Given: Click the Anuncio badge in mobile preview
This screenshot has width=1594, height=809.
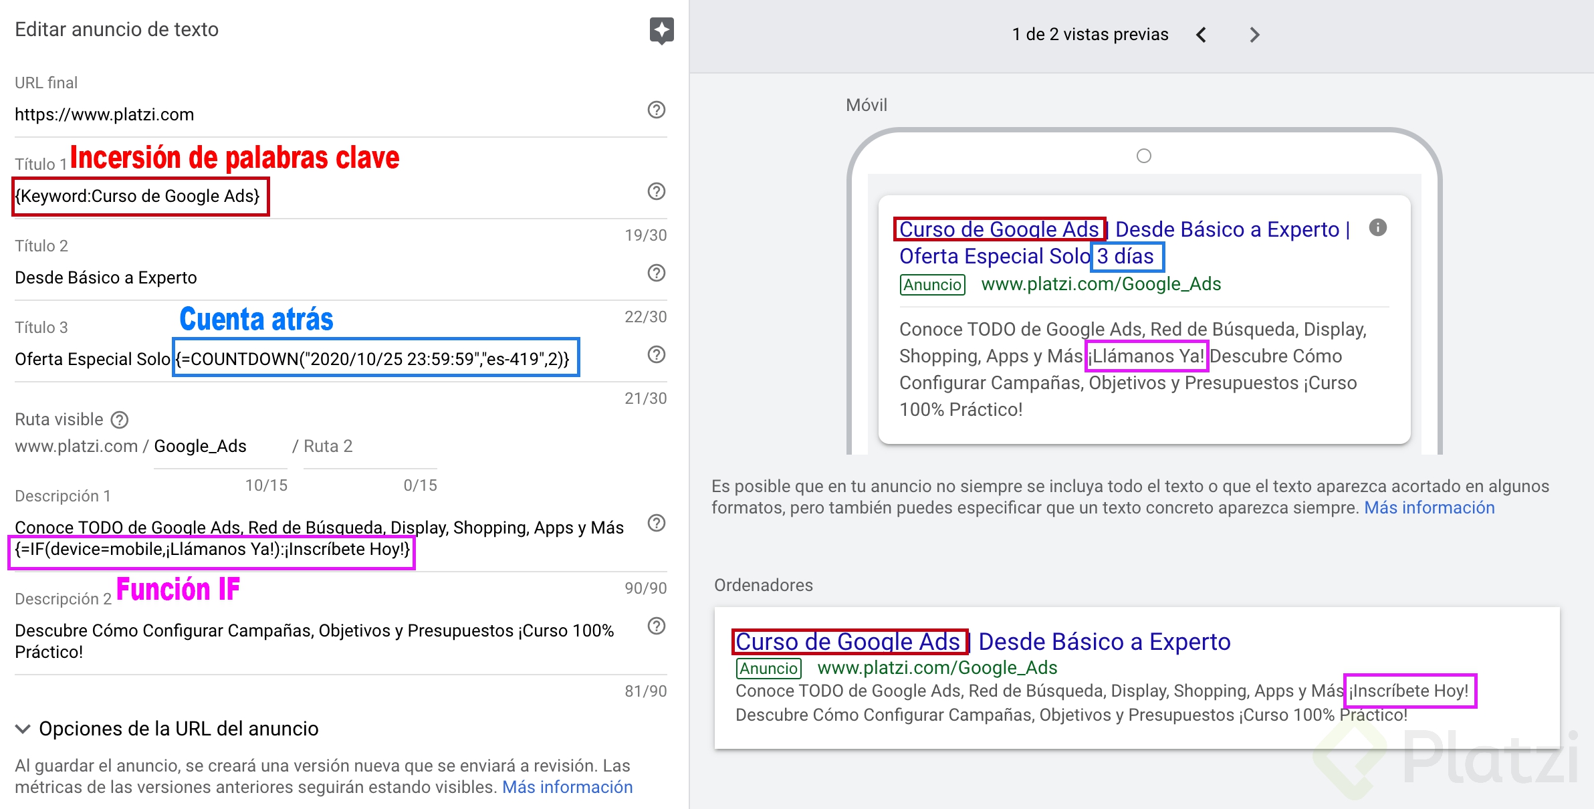Looking at the screenshot, I should click(932, 285).
